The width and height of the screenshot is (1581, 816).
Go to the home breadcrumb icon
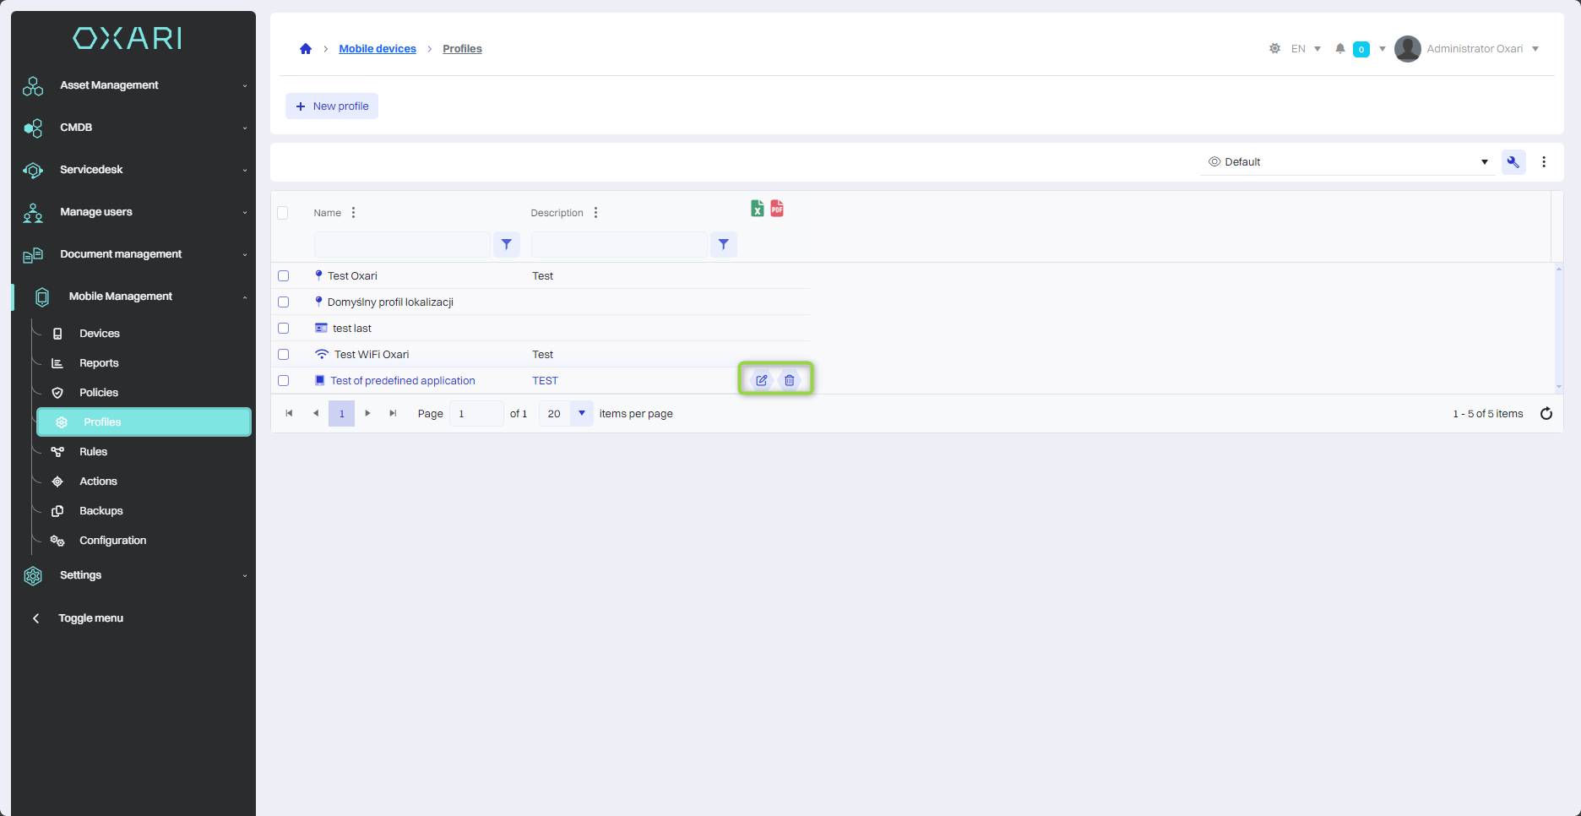306,49
